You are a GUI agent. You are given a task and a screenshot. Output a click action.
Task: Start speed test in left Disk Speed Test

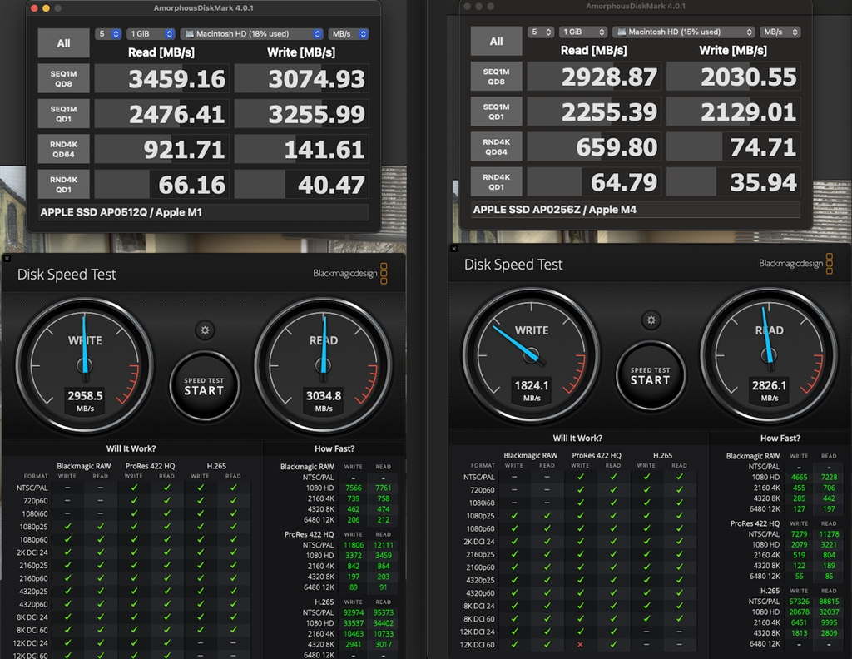(205, 386)
